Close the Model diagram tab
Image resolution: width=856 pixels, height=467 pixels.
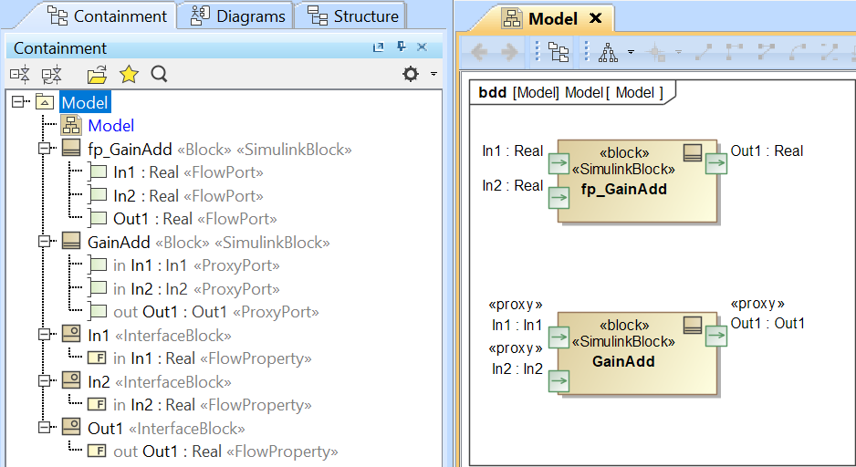595,18
